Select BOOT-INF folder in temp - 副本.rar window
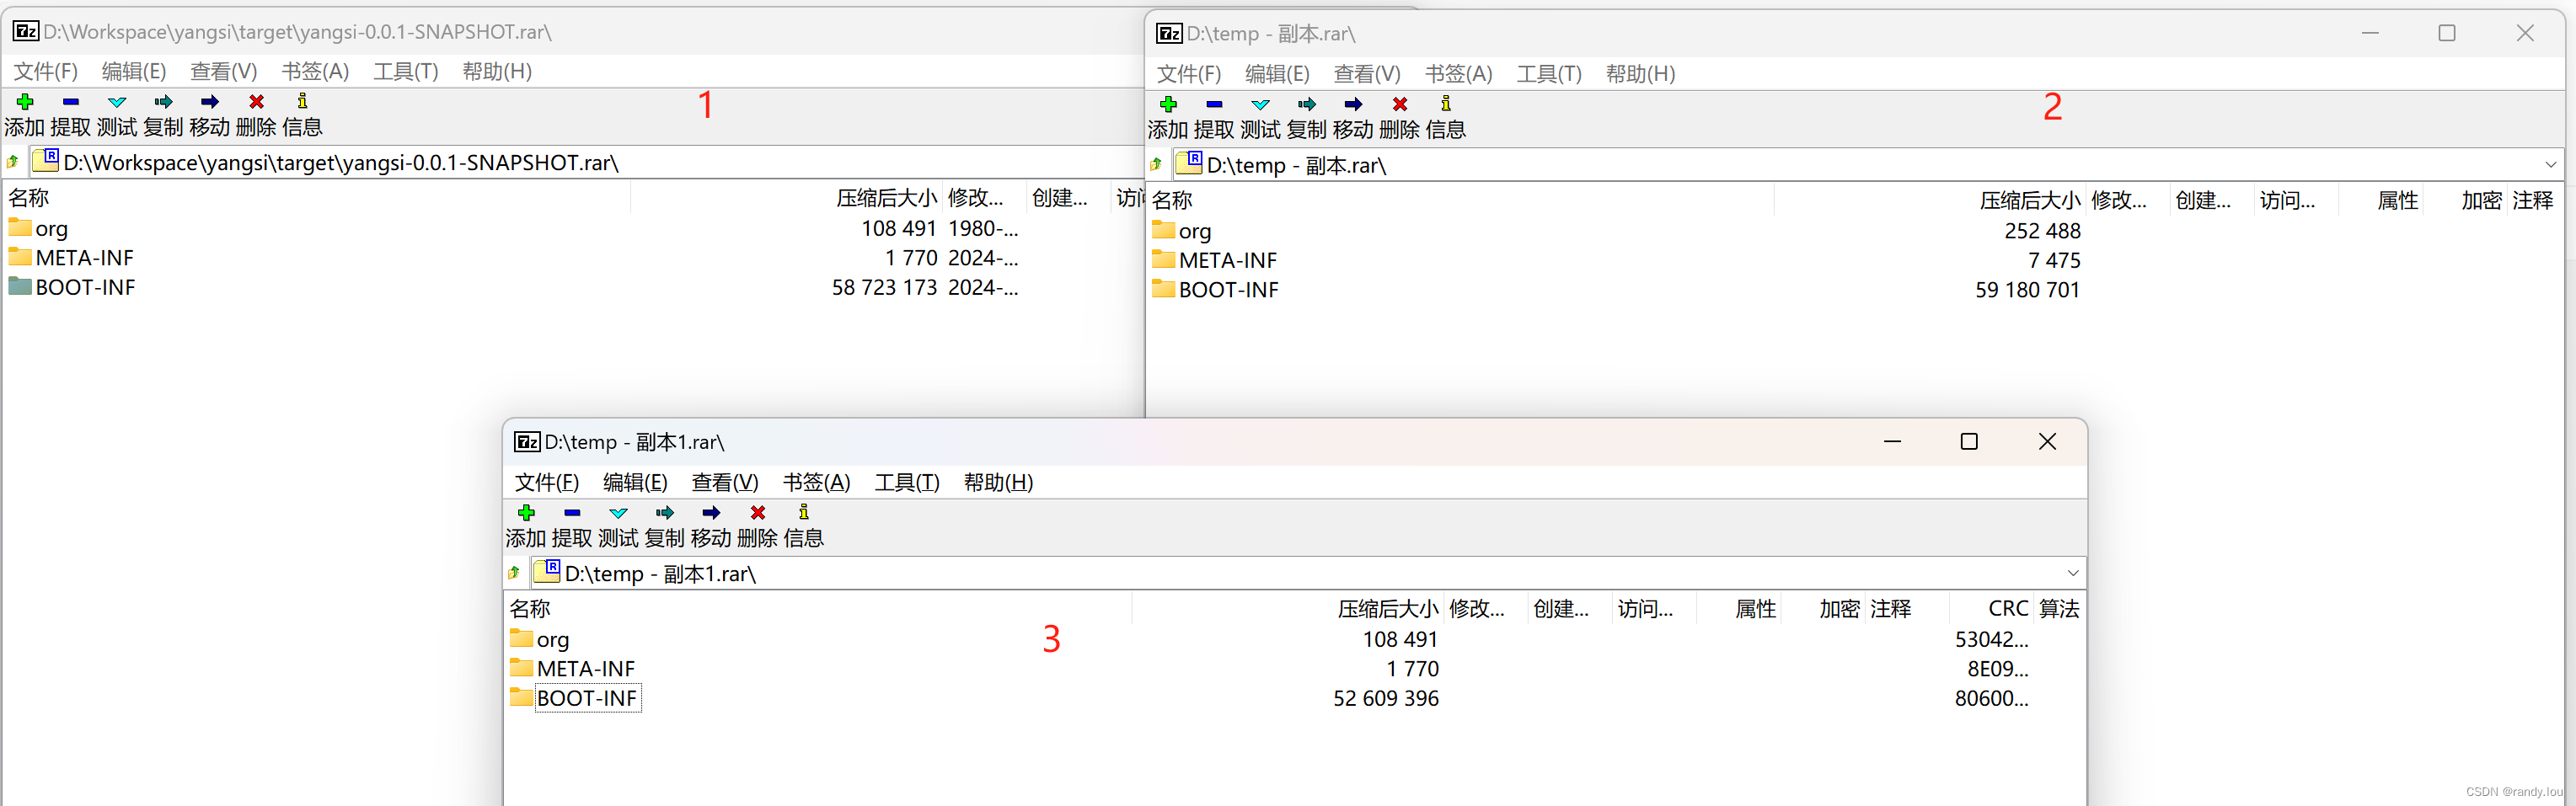2576x806 pixels. pos(1215,290)
